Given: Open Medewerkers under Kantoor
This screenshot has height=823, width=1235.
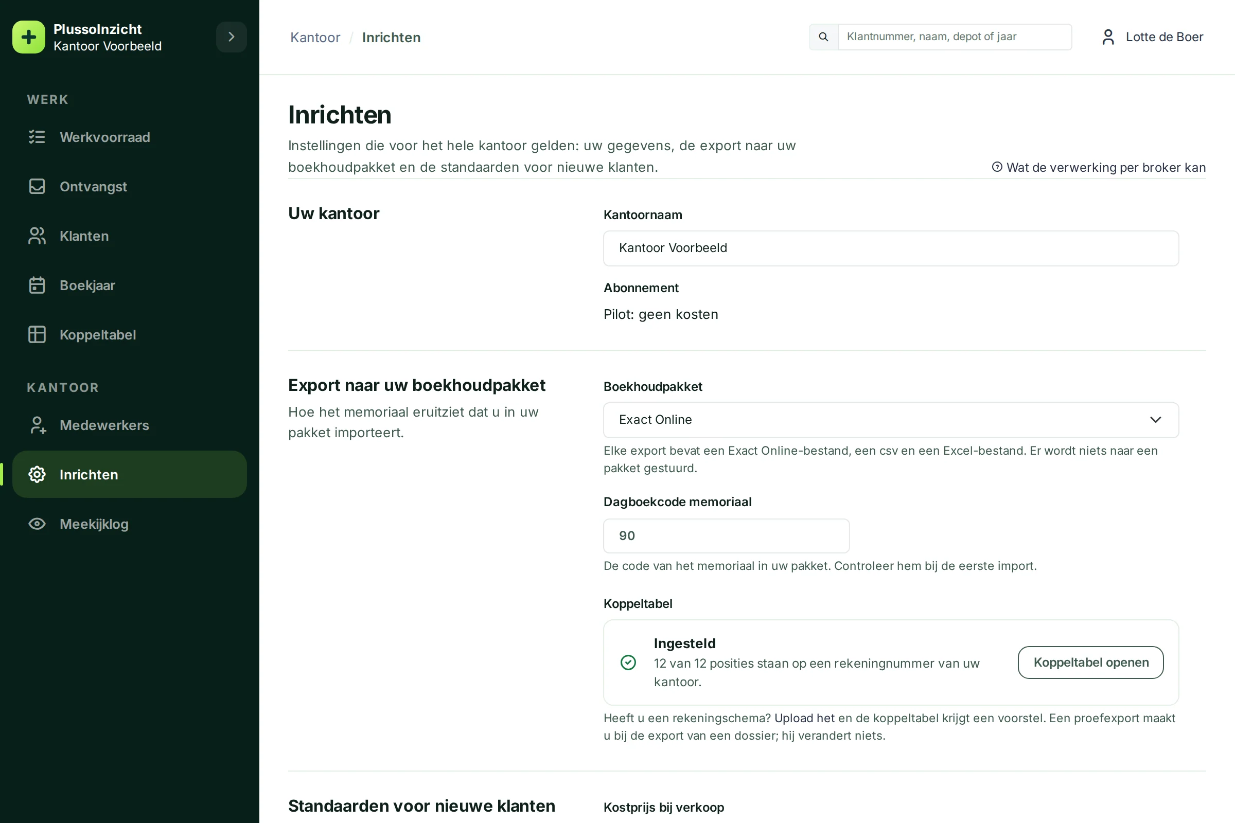Looking at the screenshot, I should pos(130,425).
